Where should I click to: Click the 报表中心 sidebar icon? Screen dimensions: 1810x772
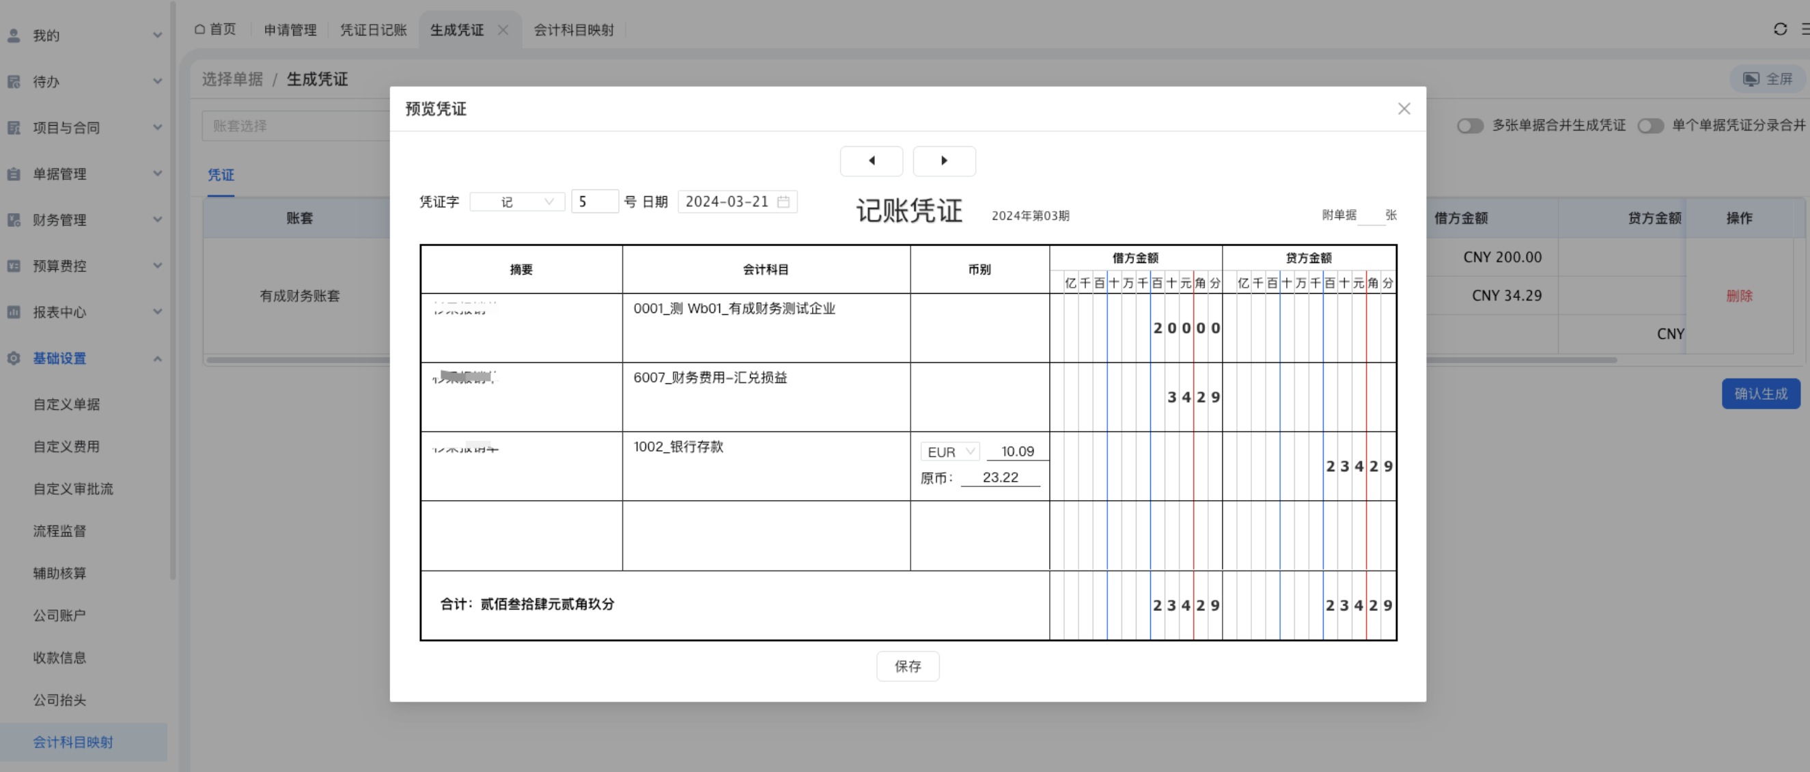14,312
